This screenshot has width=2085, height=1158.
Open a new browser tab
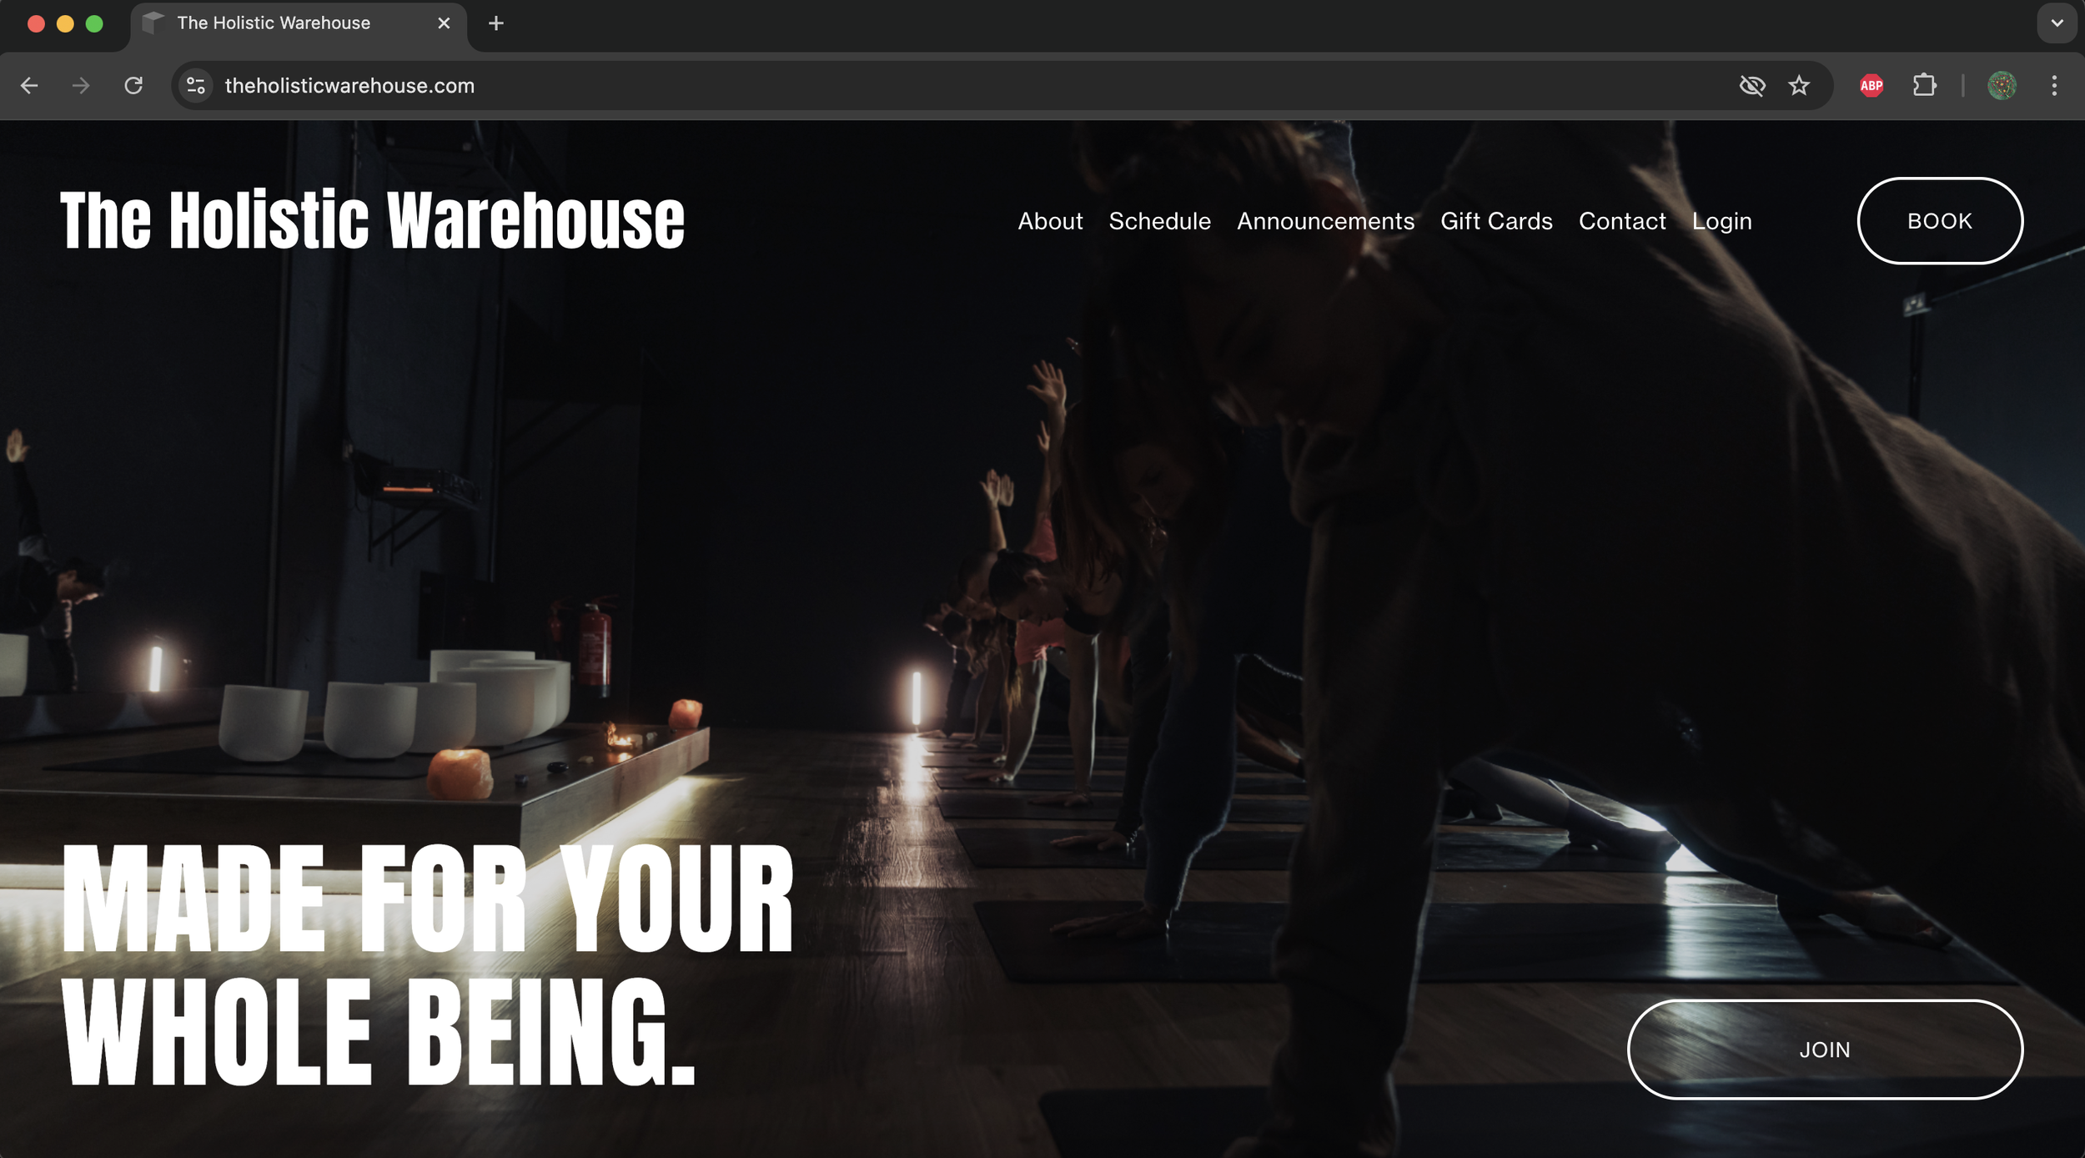(496, 23)
